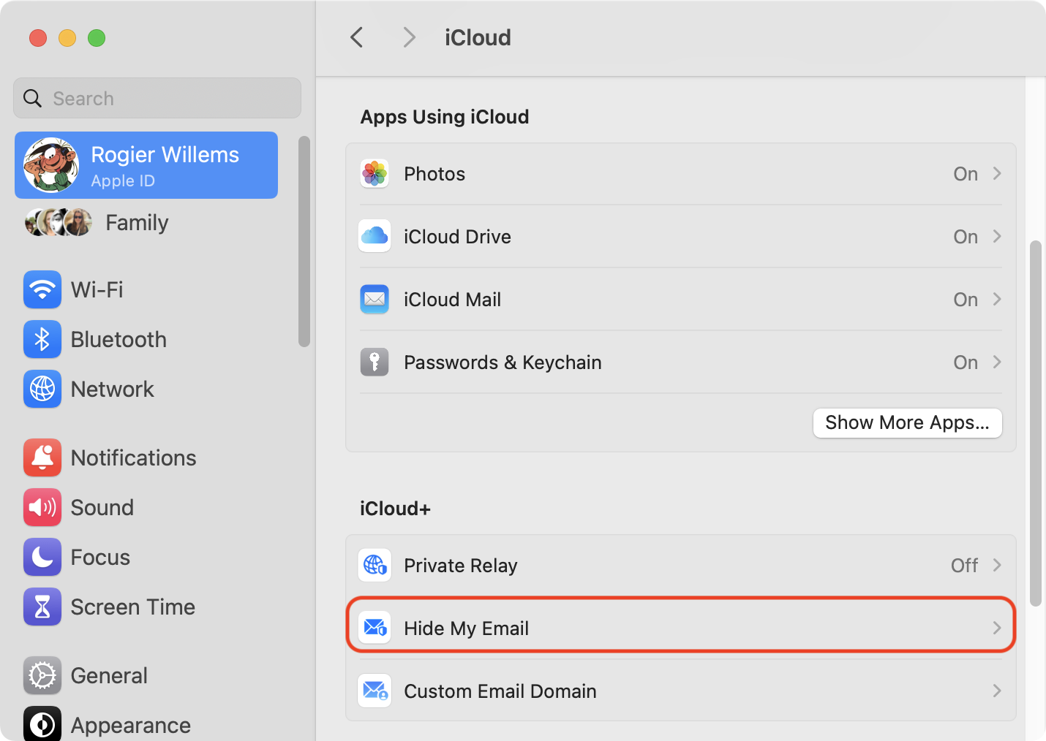Viewport: 1046px width, 741px height.
Task: Click the Passwords & Keychain label
Action: pyautogui.click(x=503, y=362)
